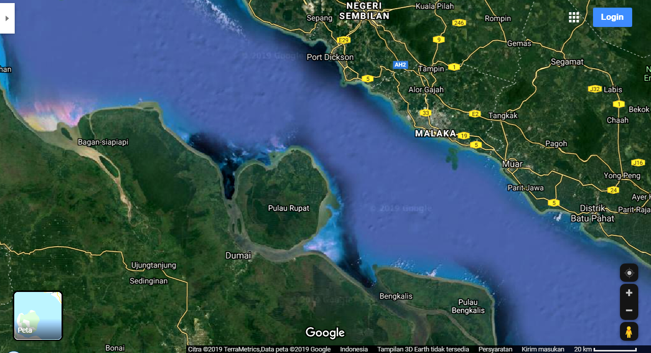Viewport: 651px width, 353px height.
Task: Switch to Peta map view thumbnail
Action: pyautogui.click(x=38, y=315)
